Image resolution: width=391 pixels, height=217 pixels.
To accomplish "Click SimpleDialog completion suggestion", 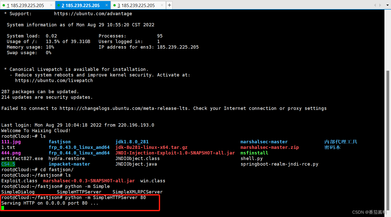I will point(18,192).
